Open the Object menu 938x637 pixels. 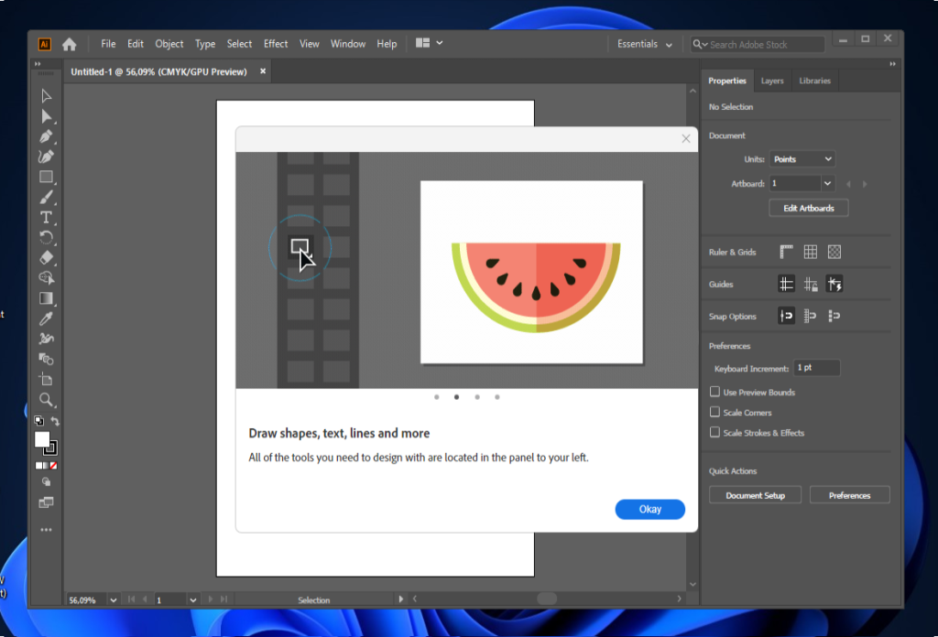click(169, 44)
